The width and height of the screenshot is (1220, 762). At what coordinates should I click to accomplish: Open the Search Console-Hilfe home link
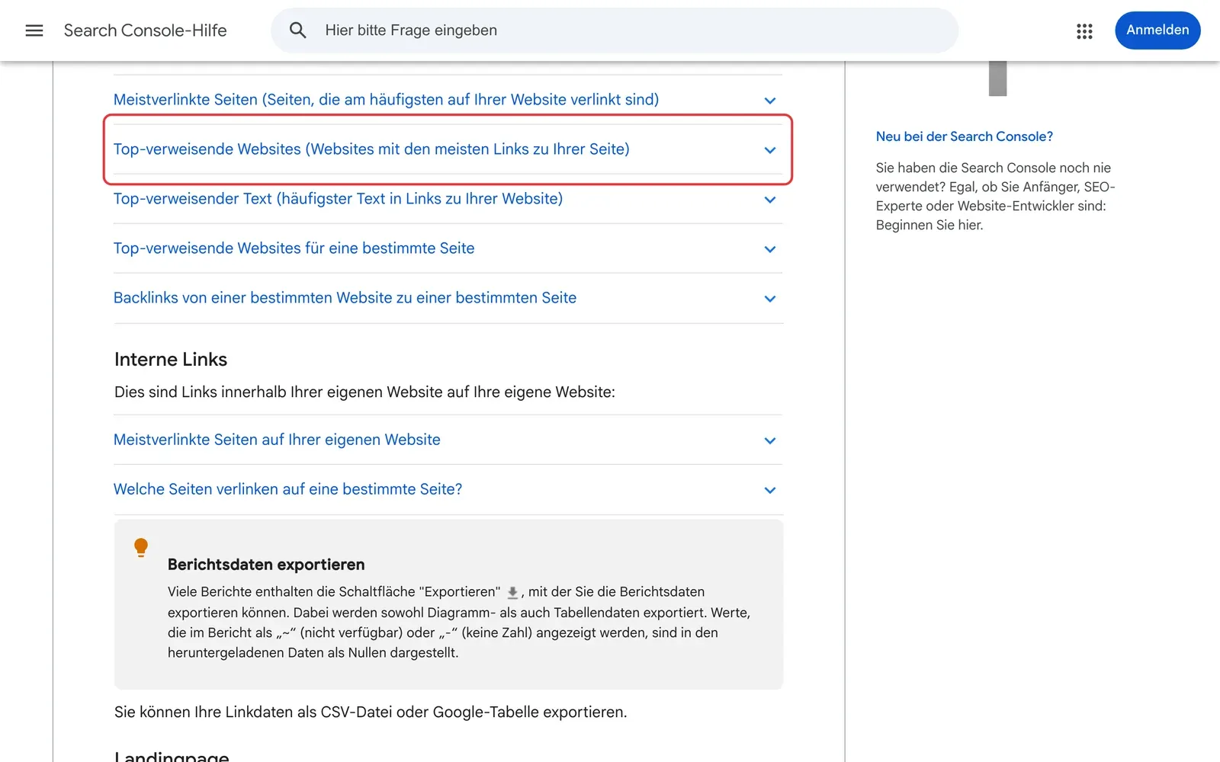(x=145, y=30)
